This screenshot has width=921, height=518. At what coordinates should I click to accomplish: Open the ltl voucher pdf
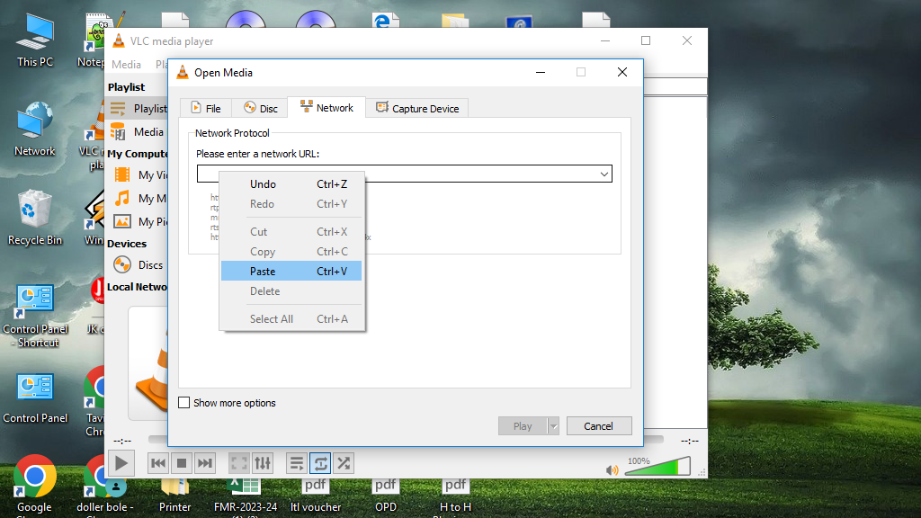coord(316,495)
